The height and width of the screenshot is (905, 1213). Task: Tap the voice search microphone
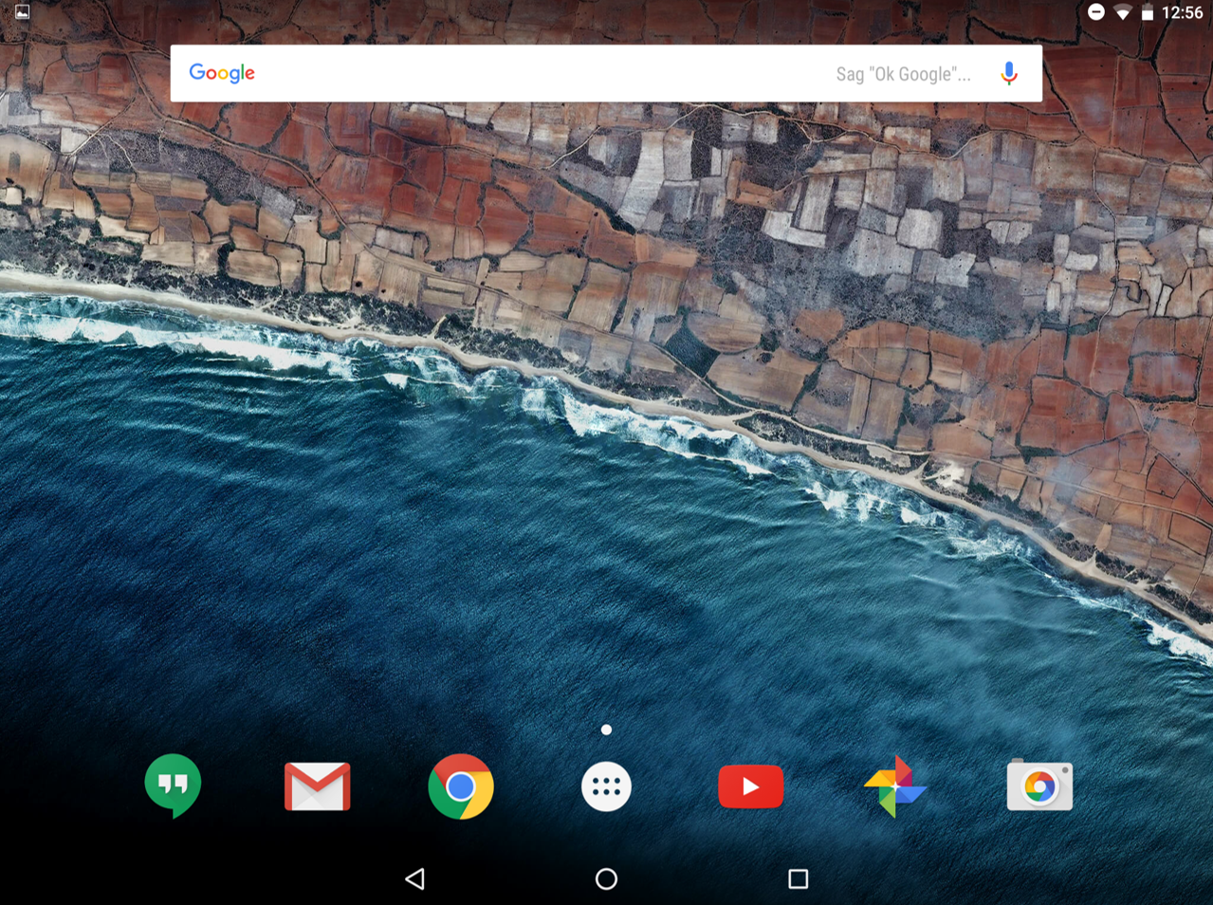click(x=1009, y=73)
